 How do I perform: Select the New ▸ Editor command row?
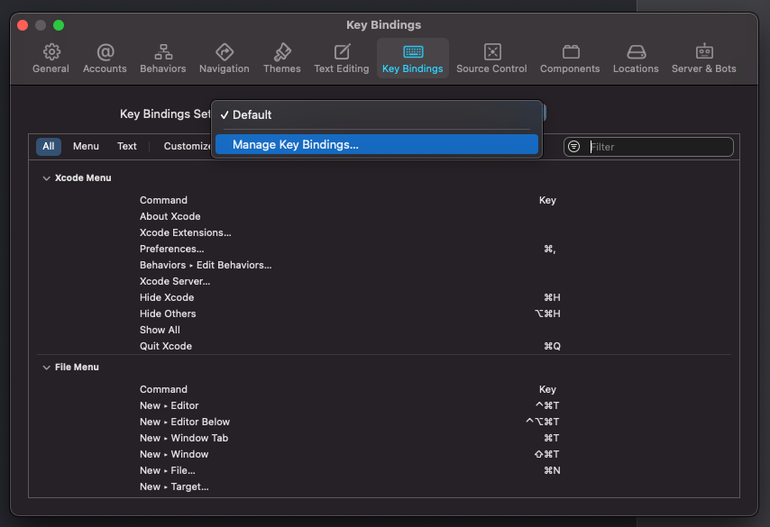[x=383, y=405]
